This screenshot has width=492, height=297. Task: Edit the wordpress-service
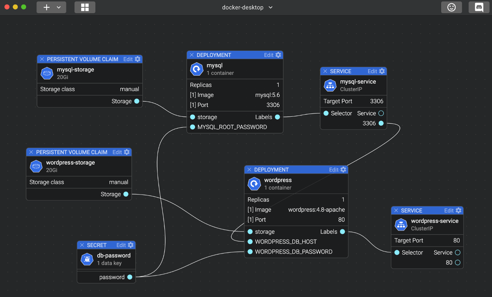tap(449, 211)
